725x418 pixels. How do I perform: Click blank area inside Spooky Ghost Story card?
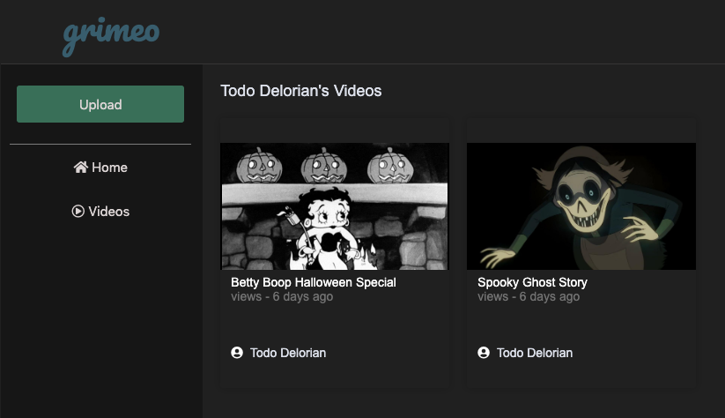581,324
